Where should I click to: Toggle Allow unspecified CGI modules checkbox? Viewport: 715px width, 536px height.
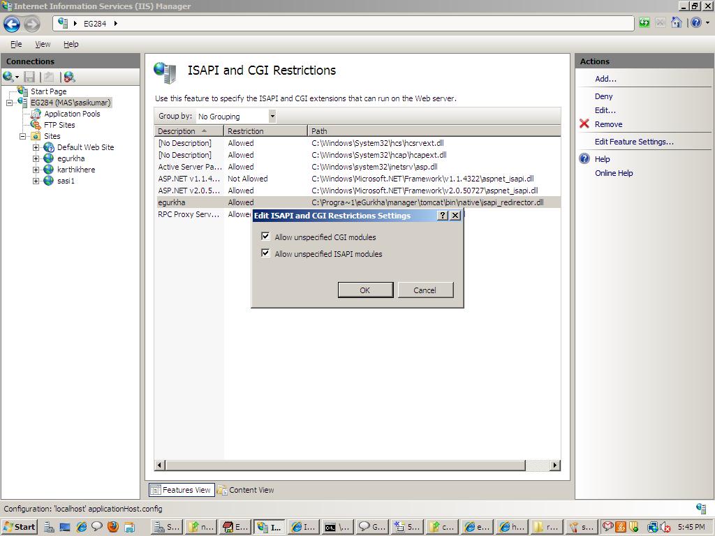[265, 236]
